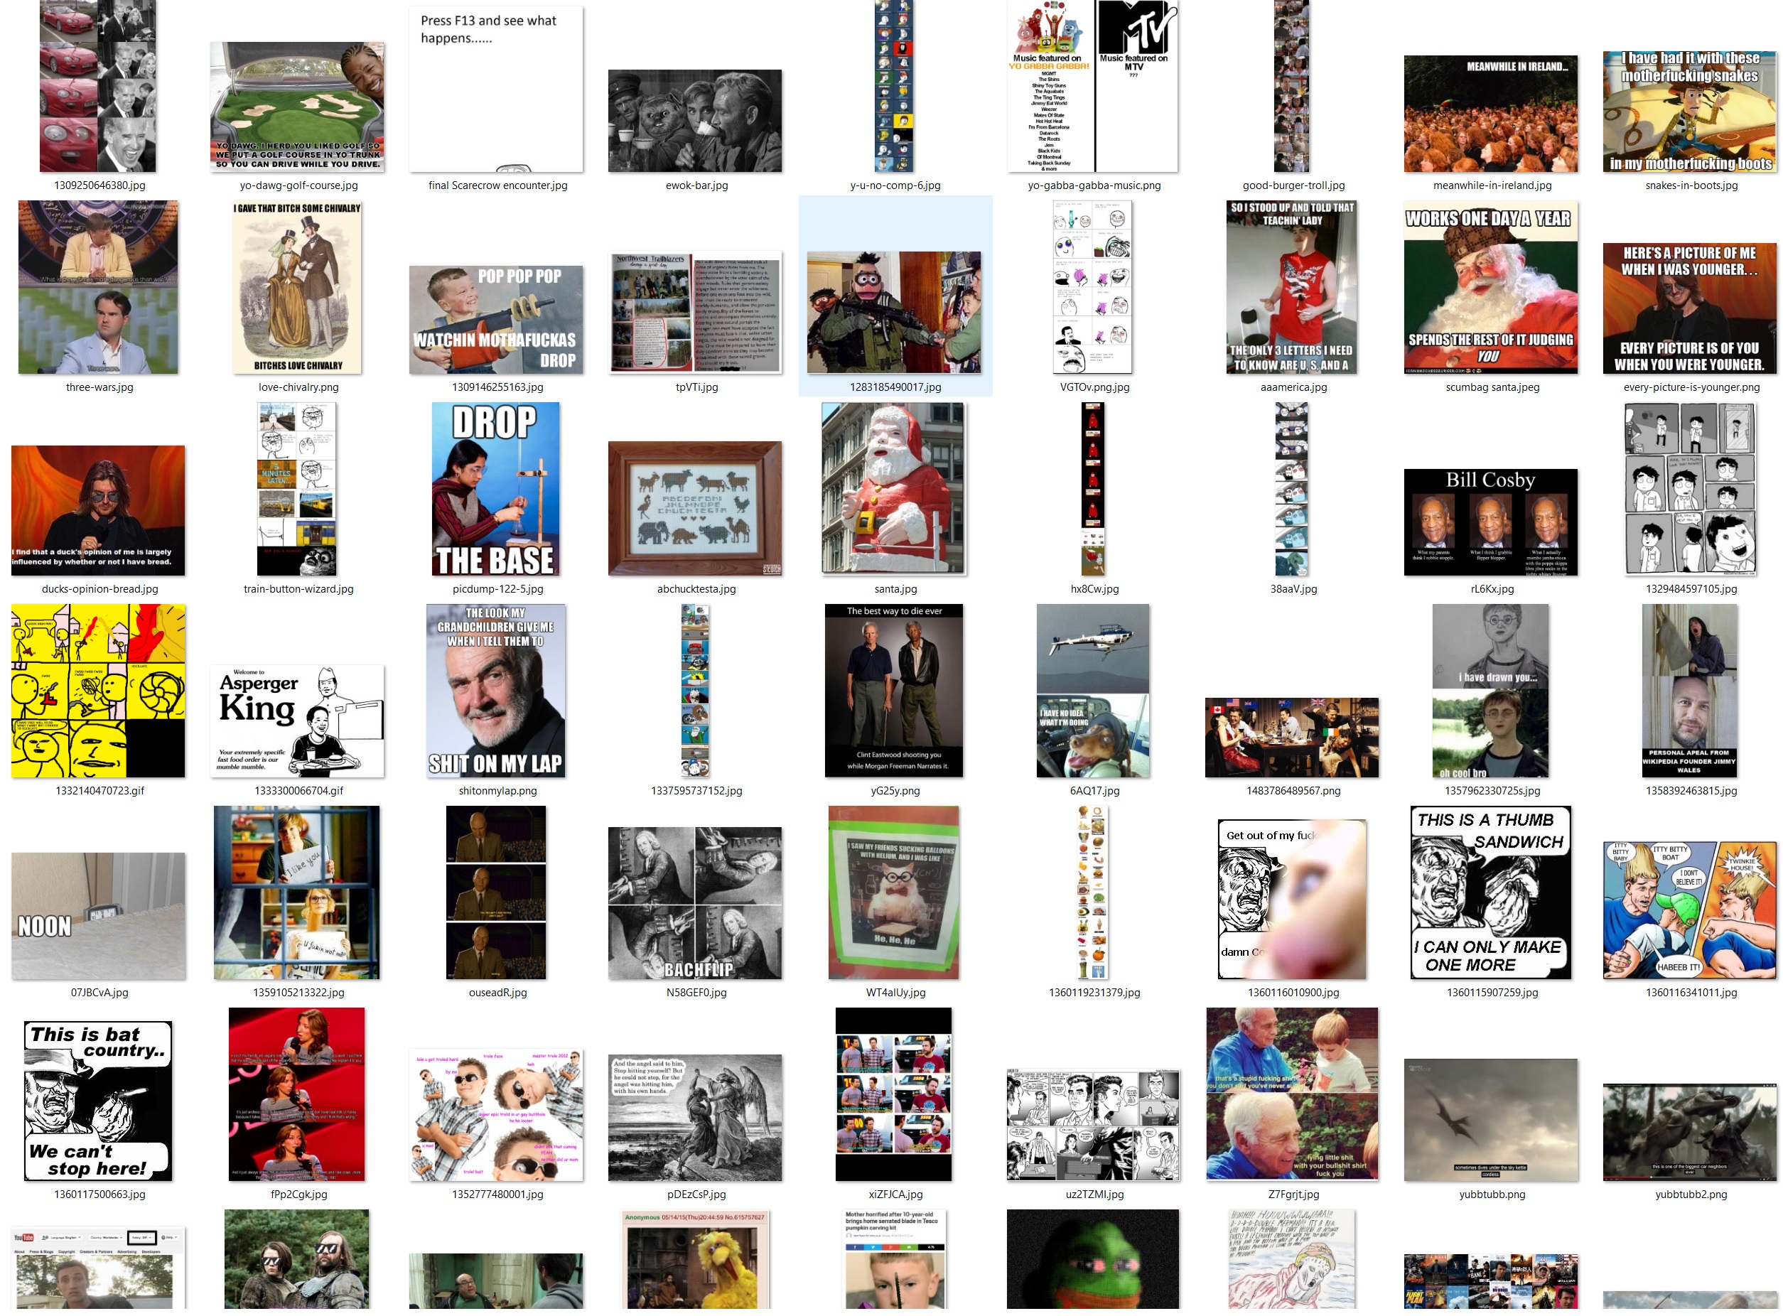Select meanwhile-in-ireland.jpg thumbnail
1783x1316 pixels.
[x=1492, y=114]
